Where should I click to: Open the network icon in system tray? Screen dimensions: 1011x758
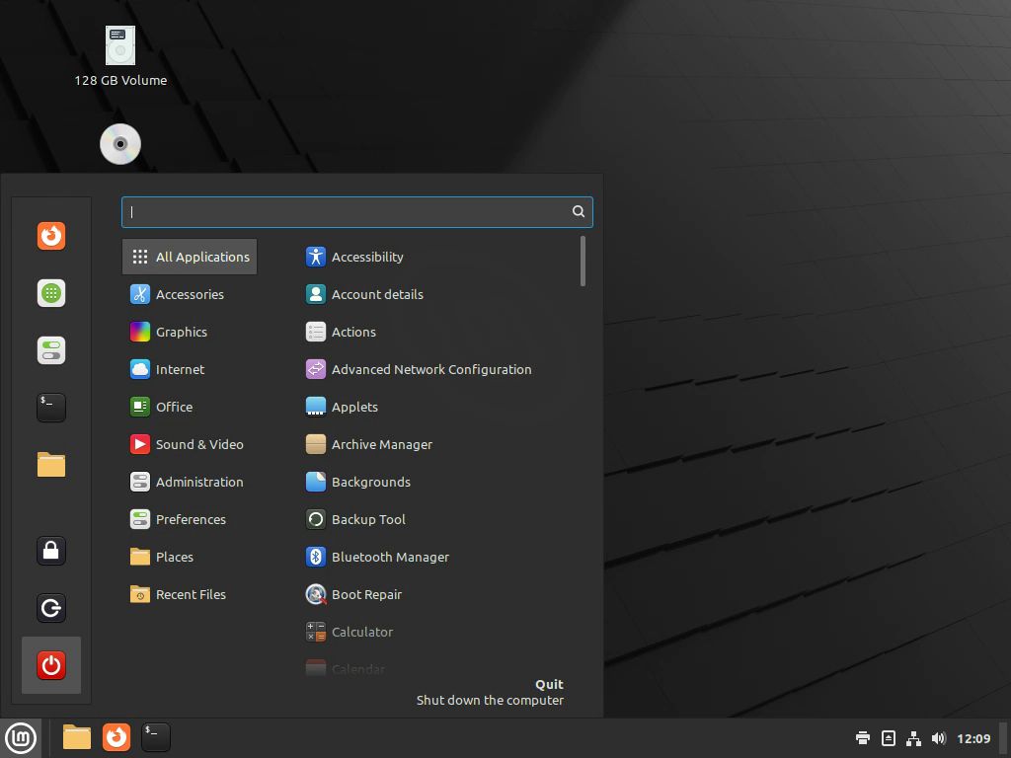point(913,738)
